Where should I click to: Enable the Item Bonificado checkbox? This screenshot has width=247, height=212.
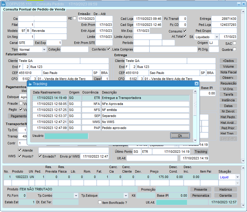point(100,202)
